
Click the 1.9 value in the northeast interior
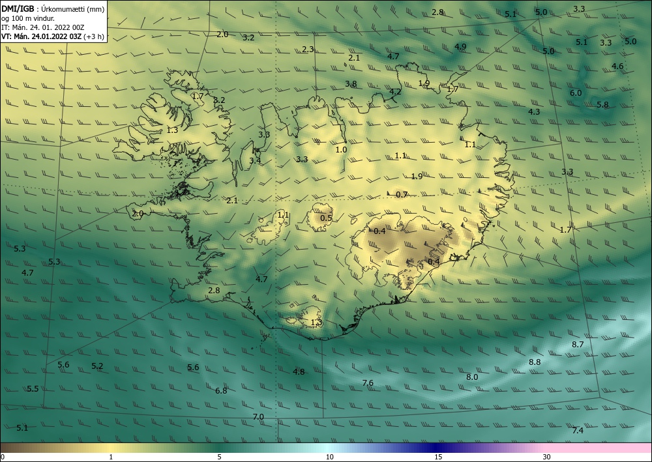click(417, 177)
